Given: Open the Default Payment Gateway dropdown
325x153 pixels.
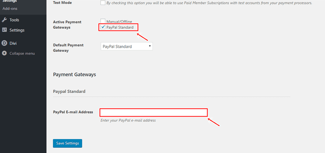Looking at the screenshot, I should coord(127,46).
